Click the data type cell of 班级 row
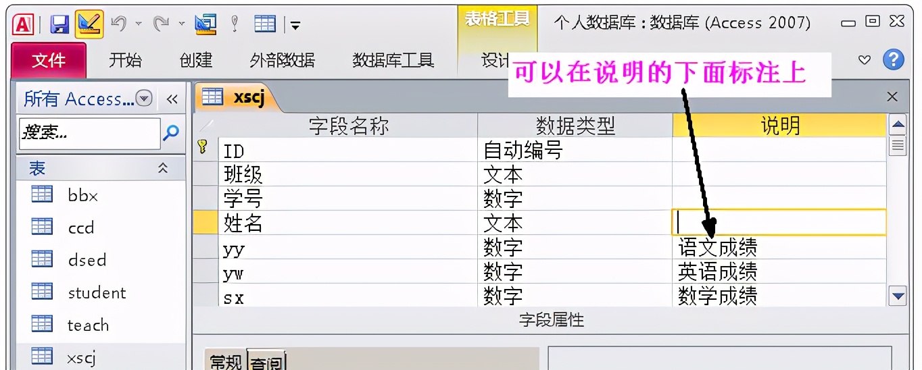This screenshot has width=922, height=370. pyautogui.click(x=575, y=174)
